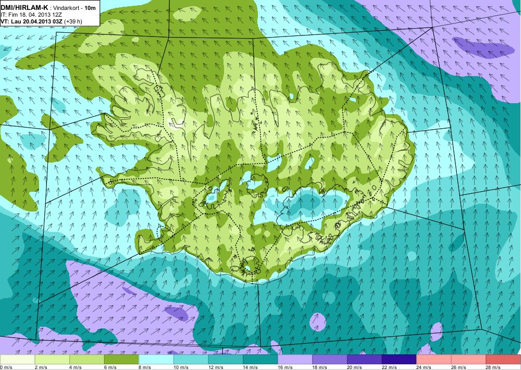Viewport: 521px width, 370px height.
Task: Select the salmon 26–28 m/s legend swatch
Action: click(468, 360)
